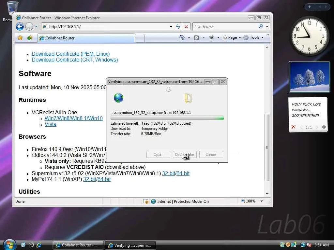The height and width of the screenshot is (250, 334).
Task: Switch to Collabnet Router taskbar button
Action: (x=78, y=245)
